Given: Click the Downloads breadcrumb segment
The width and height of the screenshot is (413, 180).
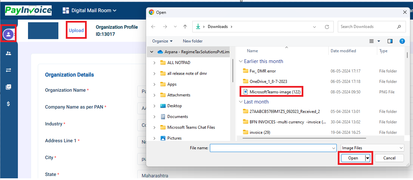Looking at the screenshot, I should (x=218, y=27).
